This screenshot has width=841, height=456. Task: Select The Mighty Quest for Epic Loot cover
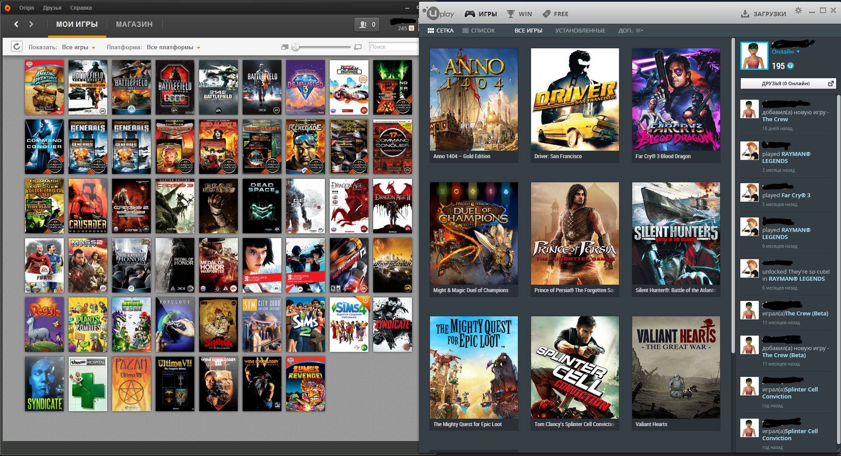click(x=474, y=367)
